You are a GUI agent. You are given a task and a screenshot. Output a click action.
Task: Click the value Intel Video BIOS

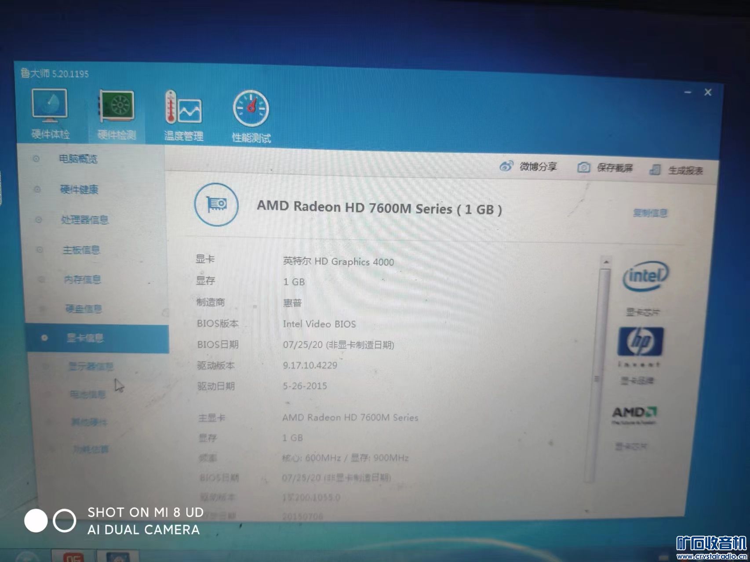click(x=319, y=324)
